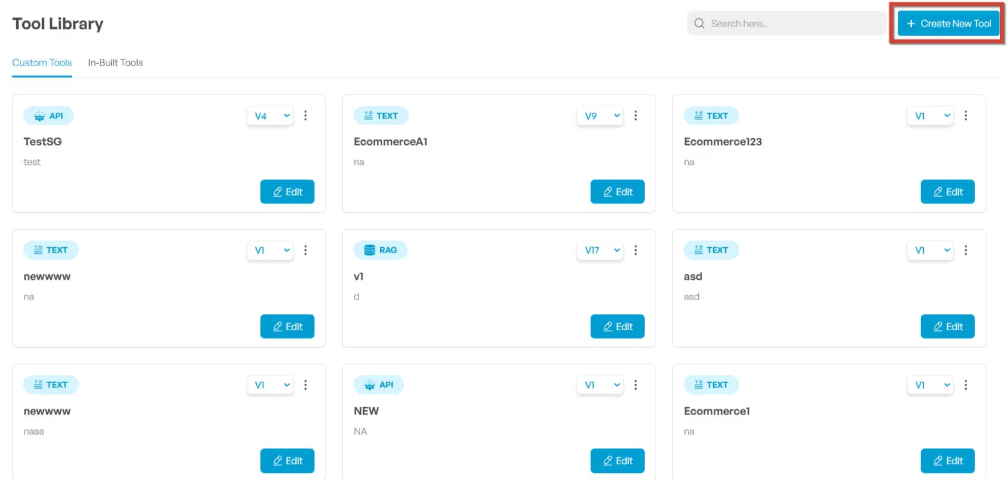Click the API icon on the NEW tool card

point(370,384)
